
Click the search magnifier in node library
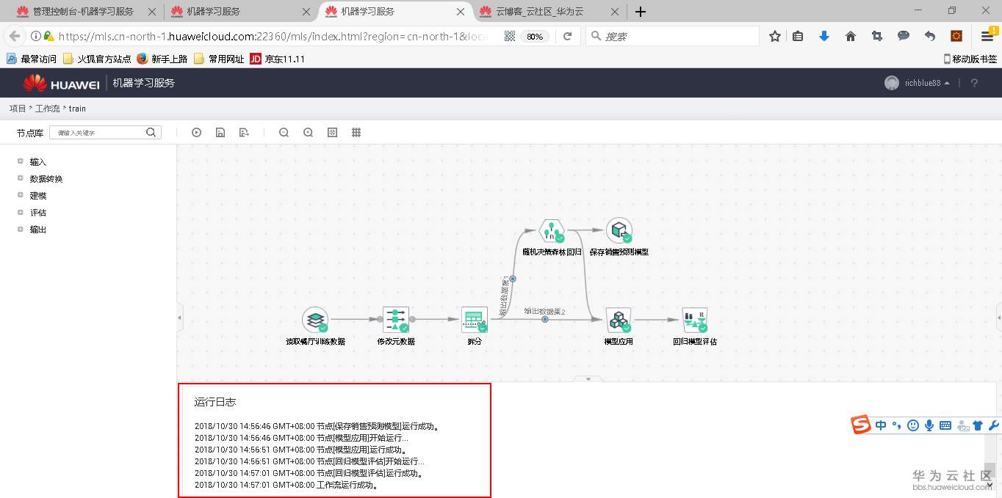151,132
